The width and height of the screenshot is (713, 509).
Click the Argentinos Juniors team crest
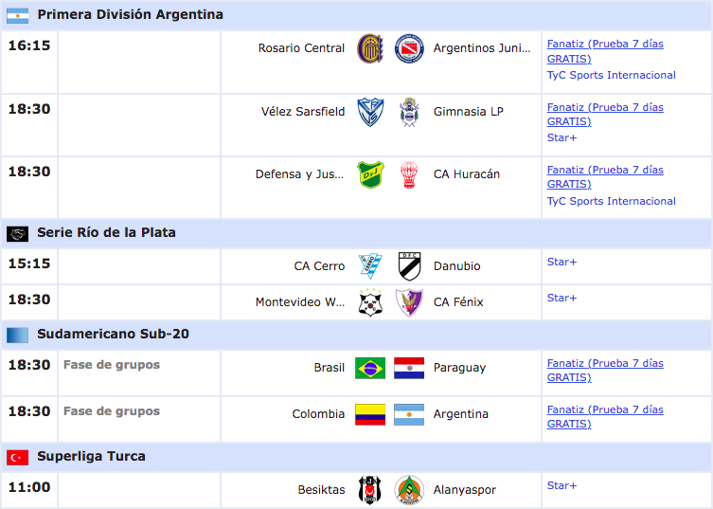pyautogui.click(x=409, y=48)
